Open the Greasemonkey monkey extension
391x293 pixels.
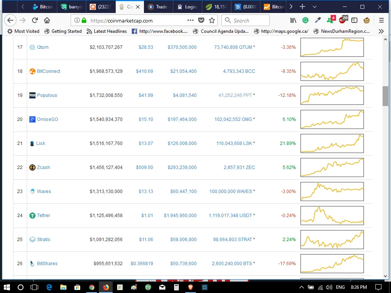367,21
